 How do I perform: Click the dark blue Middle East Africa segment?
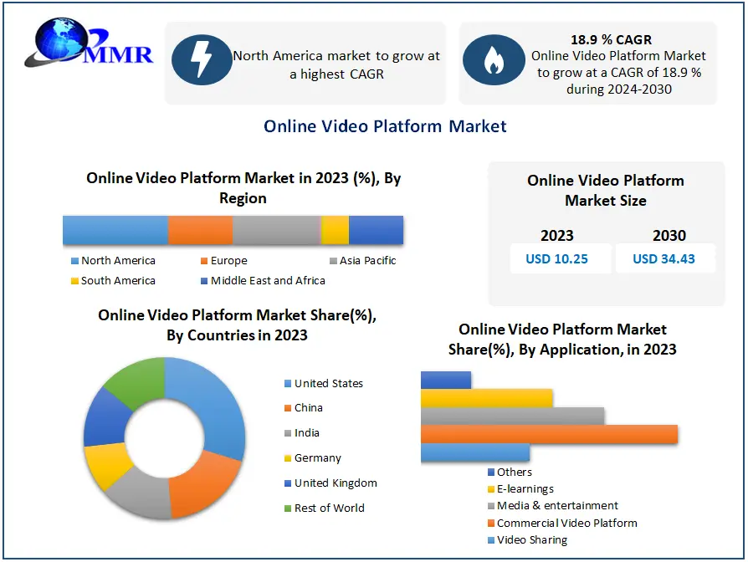tap(376, 230)
